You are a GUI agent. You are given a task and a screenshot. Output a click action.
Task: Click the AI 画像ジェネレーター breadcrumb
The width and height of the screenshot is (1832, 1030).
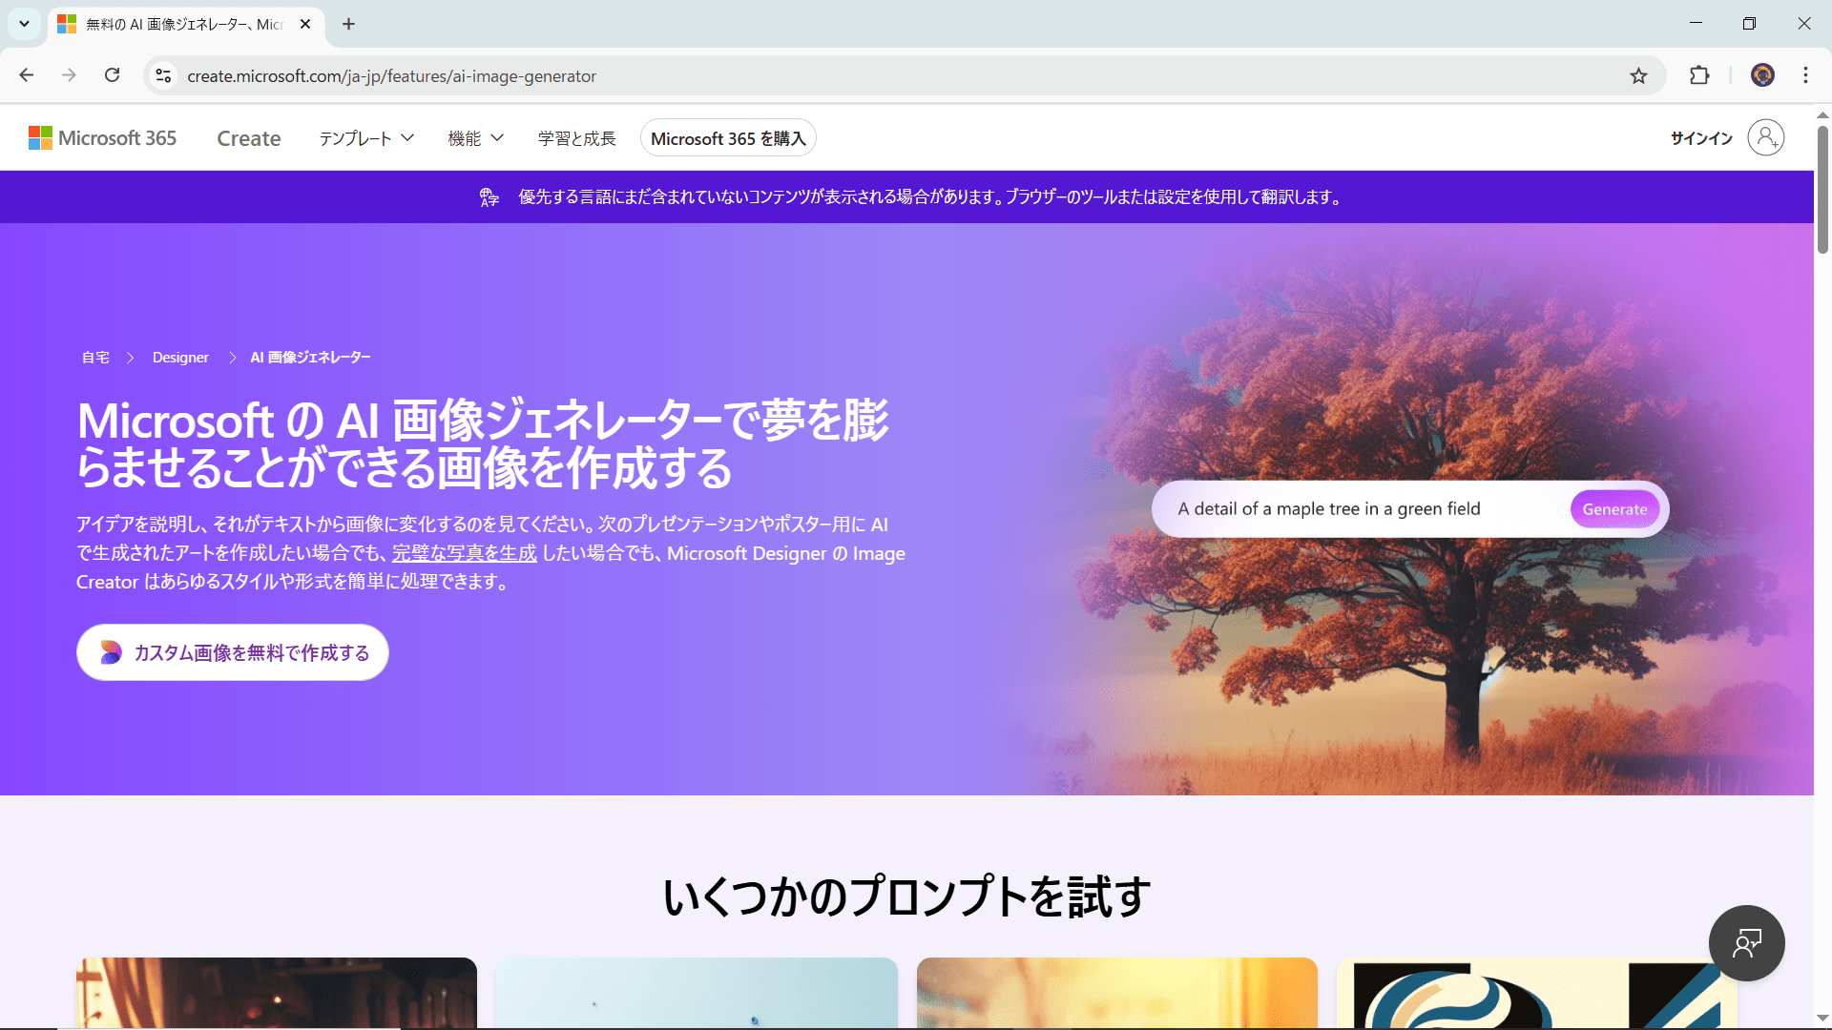coord(310,358)
